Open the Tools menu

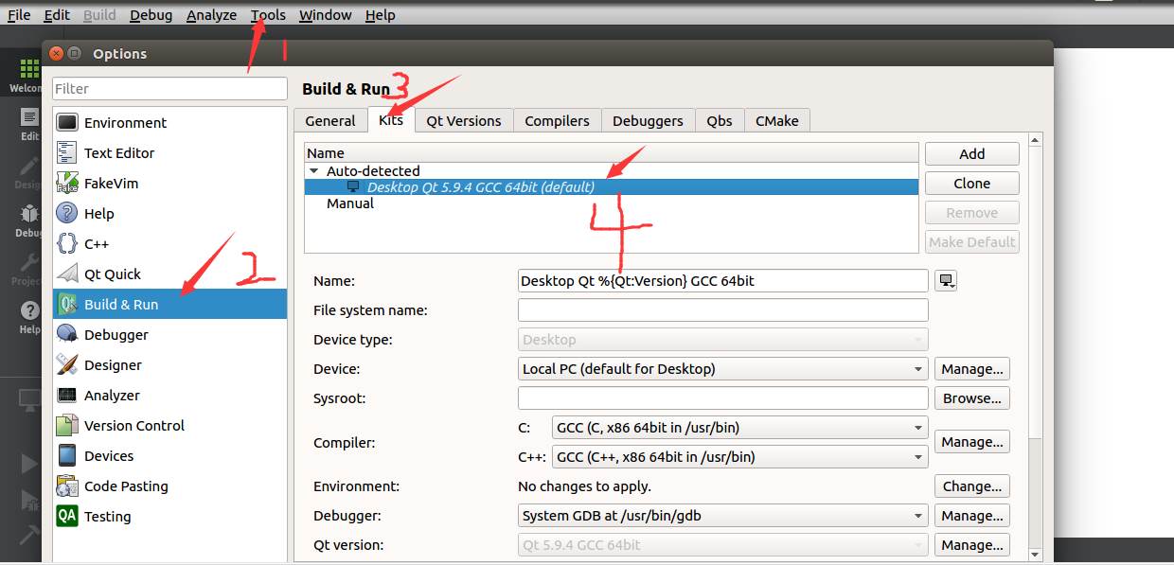tap(268, 15)
